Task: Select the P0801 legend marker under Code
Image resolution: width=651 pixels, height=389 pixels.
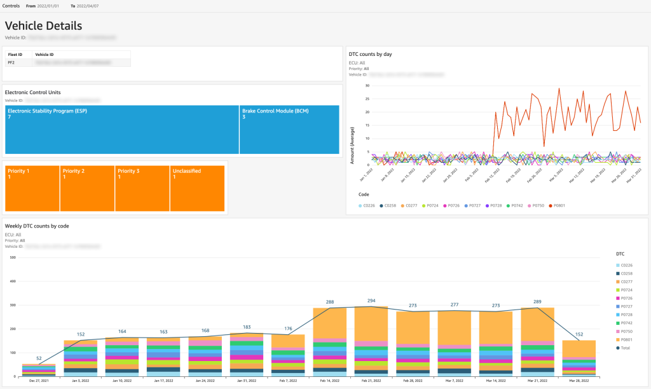Action: click(x=551, y=206)
